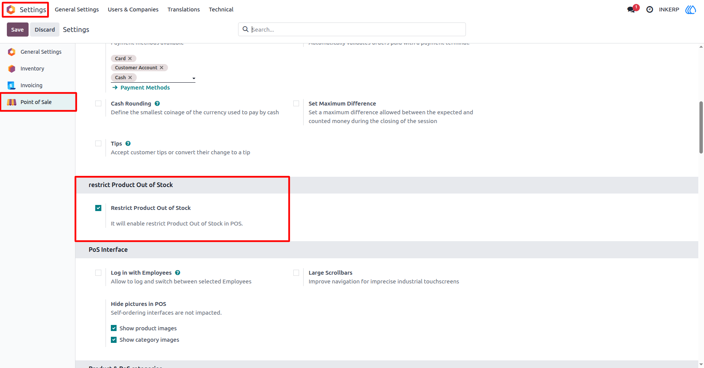This screenshot has height=368, width=704.
Task: Click the Invoicing sidebar icon
Action: (x=11, y=85)
